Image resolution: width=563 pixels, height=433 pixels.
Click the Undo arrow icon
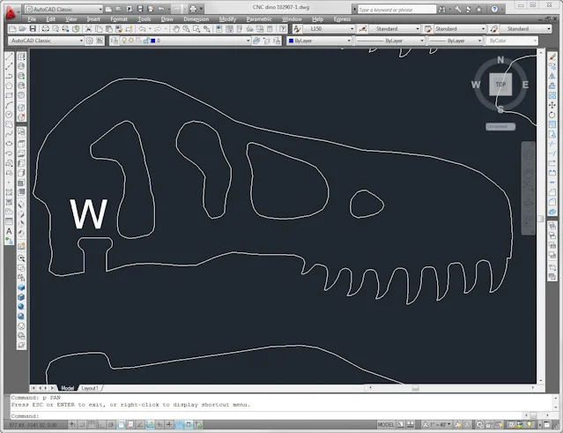pos(143,29)
